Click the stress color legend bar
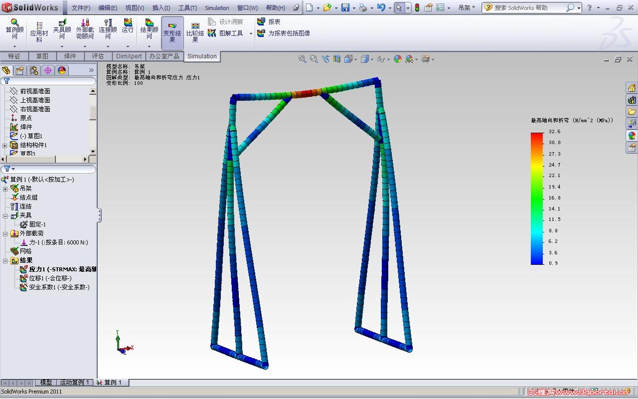The image size is (638, 399). click(x=537, y=198)
